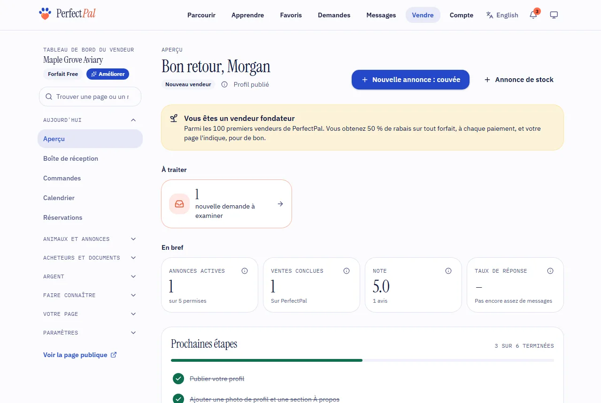This screenshot has width=601, height=403.
Task: Toggle the completed Publier votre profil checkmark
Action: coord(178,379)
